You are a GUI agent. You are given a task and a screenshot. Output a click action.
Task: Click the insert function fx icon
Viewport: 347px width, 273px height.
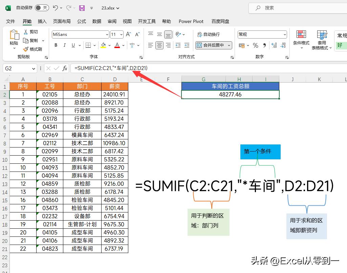pos(64,68)
